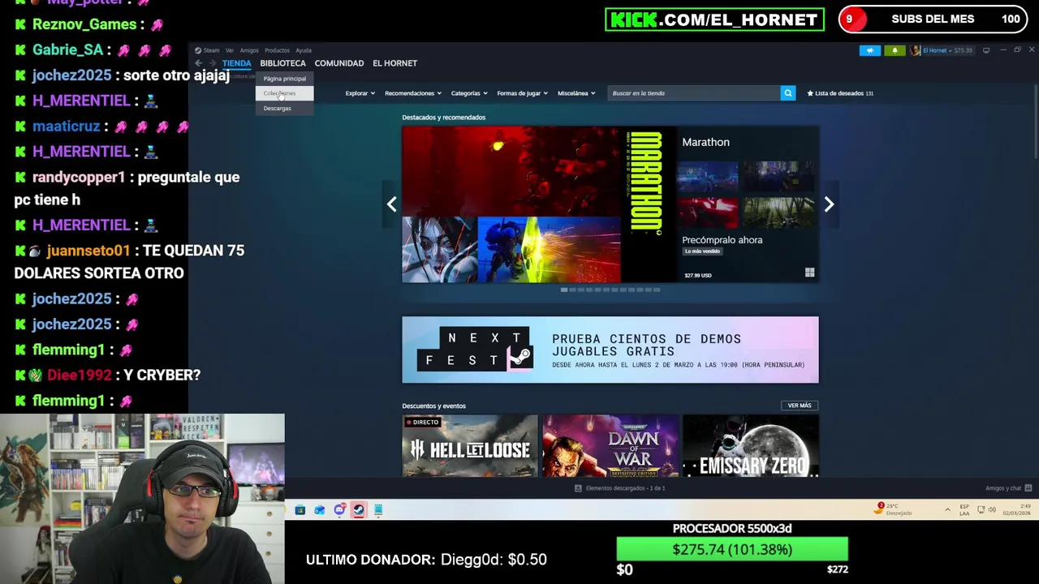Open Steam from the Windows taskbar

click(x=358, y=509)
